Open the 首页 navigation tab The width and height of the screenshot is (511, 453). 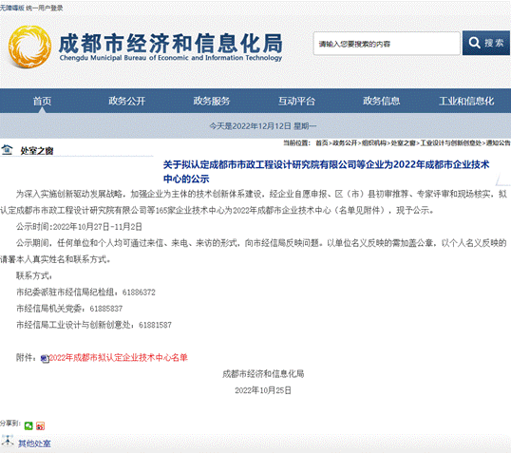[x=42, y=101]
